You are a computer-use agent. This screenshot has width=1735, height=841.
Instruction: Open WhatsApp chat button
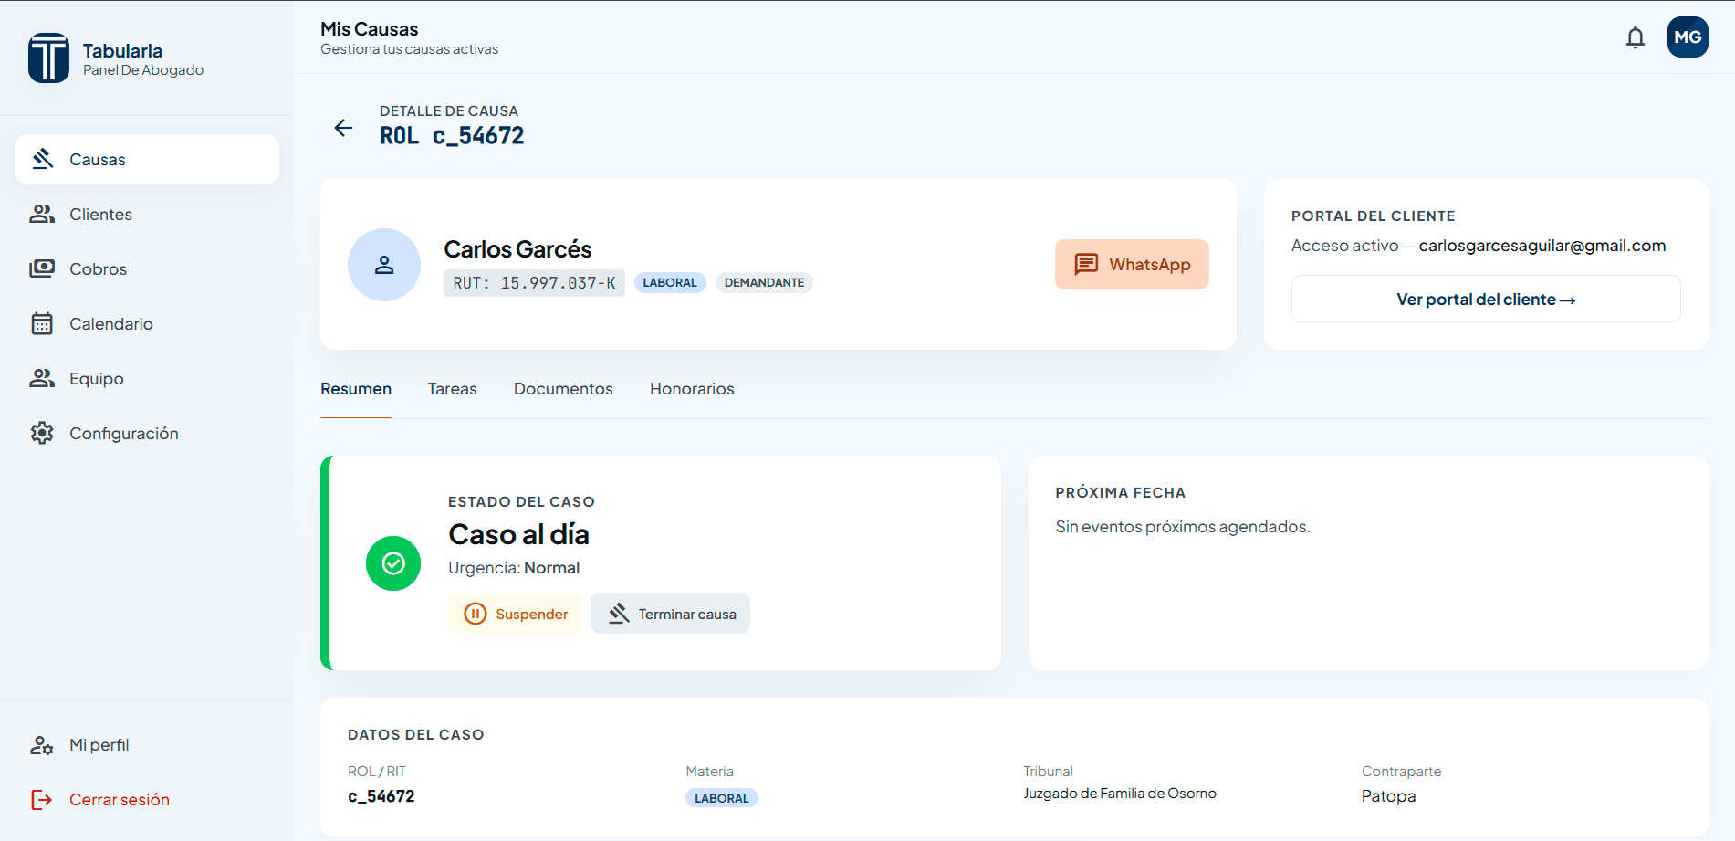point(1132,265)
